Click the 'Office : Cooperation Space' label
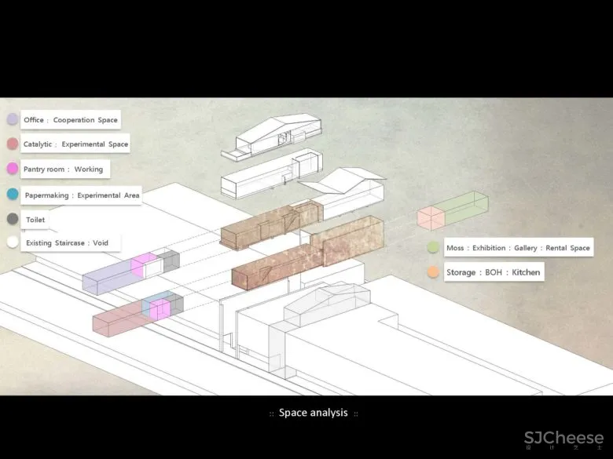This screenshot has height=459, width=613. (x=71, y=120)
